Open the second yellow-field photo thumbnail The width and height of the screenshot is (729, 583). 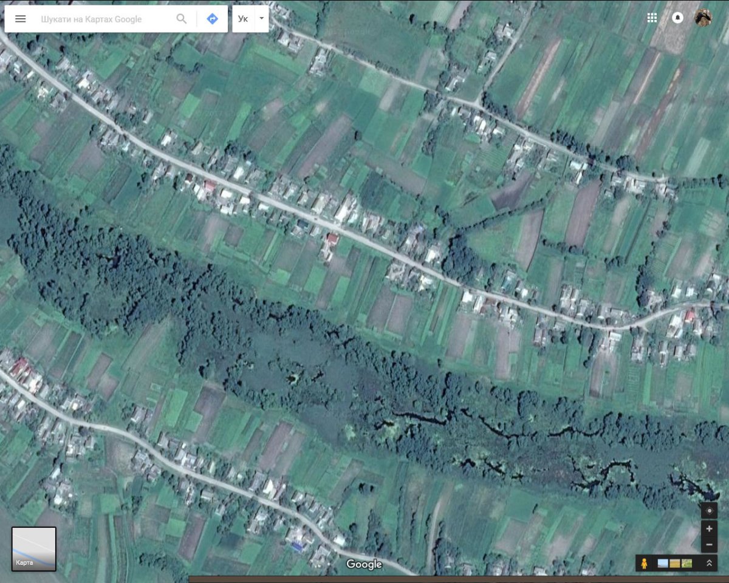(x=675, y=564)
